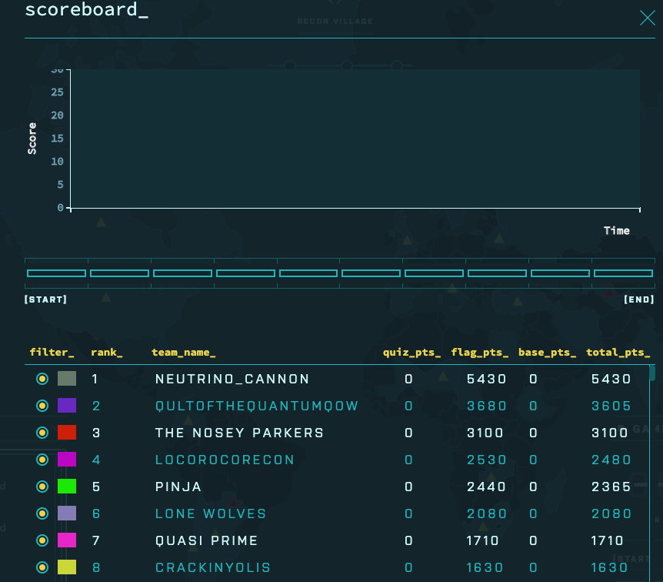Screen dimensions: 663x582
Task: Sort by team_name_ column header
Action: click(x=184, y=353)
